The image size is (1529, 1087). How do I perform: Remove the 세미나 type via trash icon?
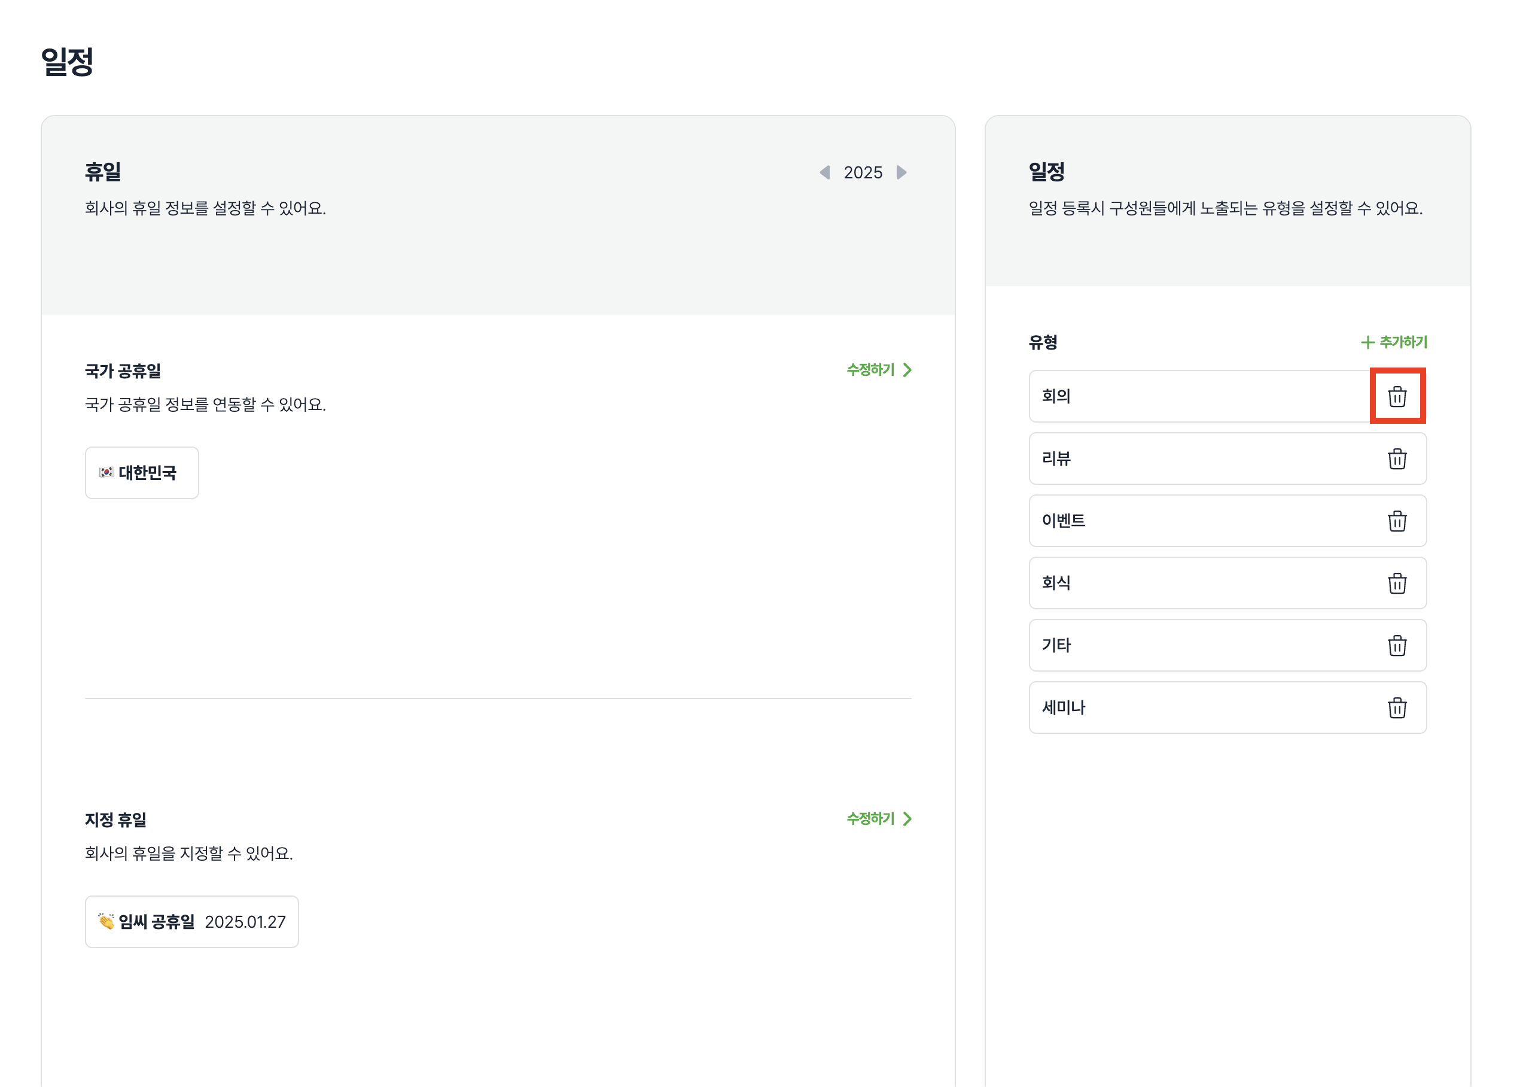(x=1397, y=708)
